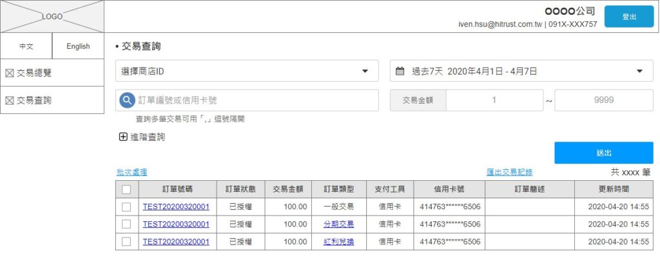The width and height of the screenshot is (660, 258).
Task: Switch language to English tab
Action: click(78, 46)
